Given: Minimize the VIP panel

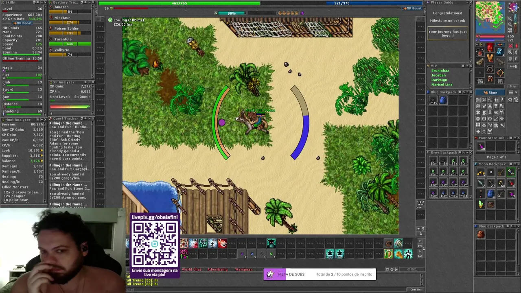Looking at the screenshot, I should click(467, 66).
